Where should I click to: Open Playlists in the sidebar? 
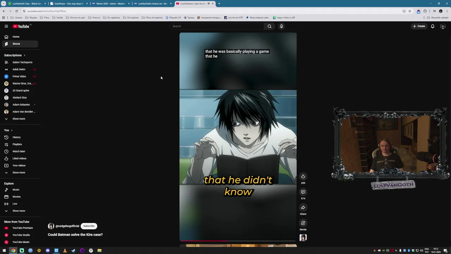(x=20, y=144)
